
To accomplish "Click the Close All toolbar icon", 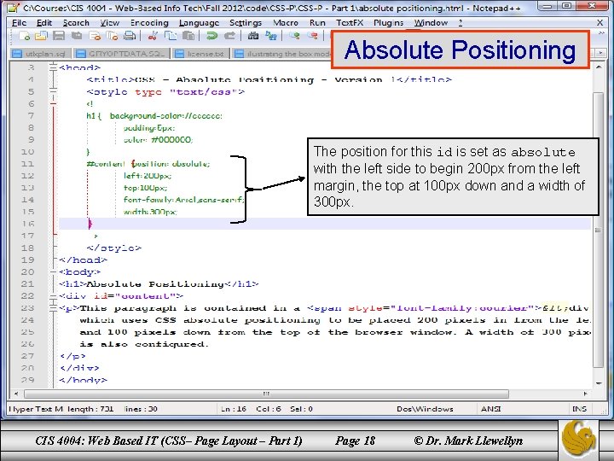I will [x=112, y=36].
